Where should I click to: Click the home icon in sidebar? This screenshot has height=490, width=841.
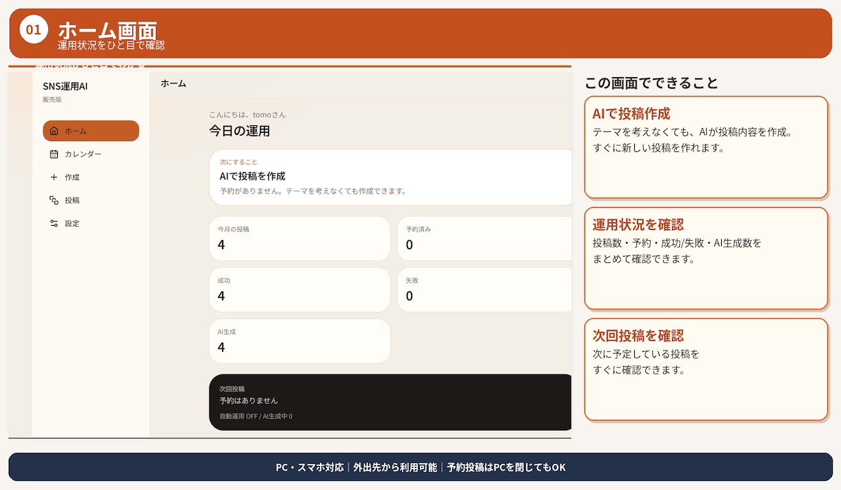coord(54,131)
